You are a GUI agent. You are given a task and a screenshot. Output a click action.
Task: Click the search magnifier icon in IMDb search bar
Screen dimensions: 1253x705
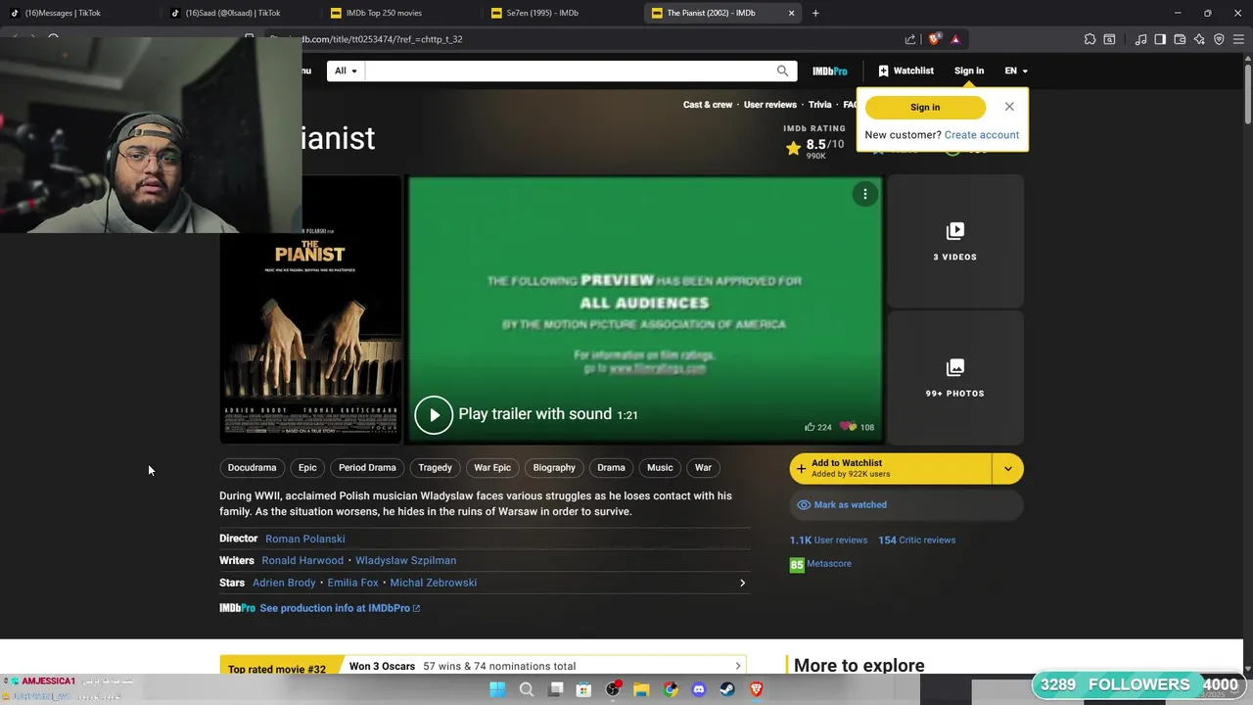782,70
